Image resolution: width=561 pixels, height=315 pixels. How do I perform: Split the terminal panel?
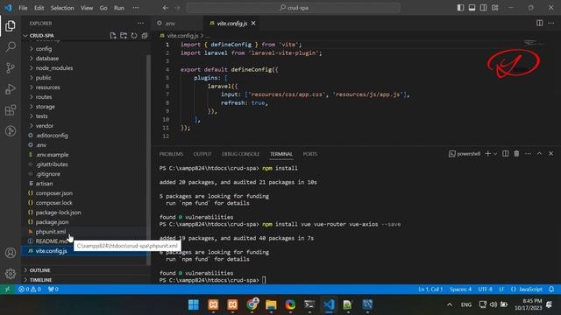[x=505, y=154]
